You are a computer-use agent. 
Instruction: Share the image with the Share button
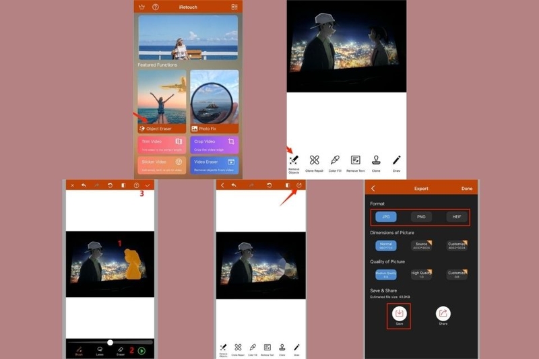pyautogui.click(x=443, y=316)
